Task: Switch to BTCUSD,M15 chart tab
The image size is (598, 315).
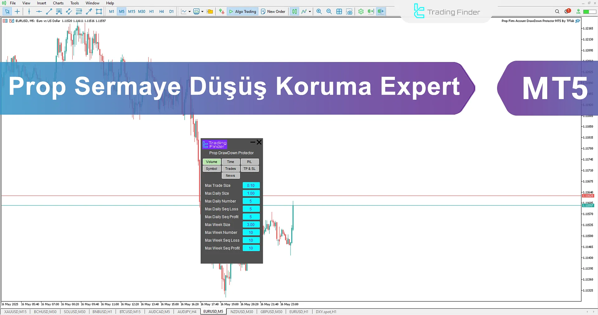Action: point(130,312)
